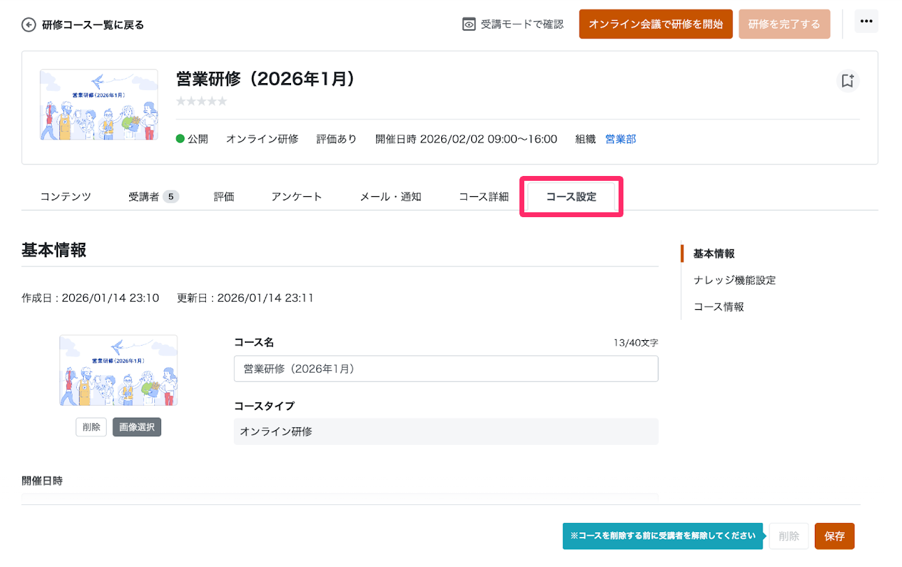Switch to the 評価 tab
This screenshot has height=567, width=902.
224,197
